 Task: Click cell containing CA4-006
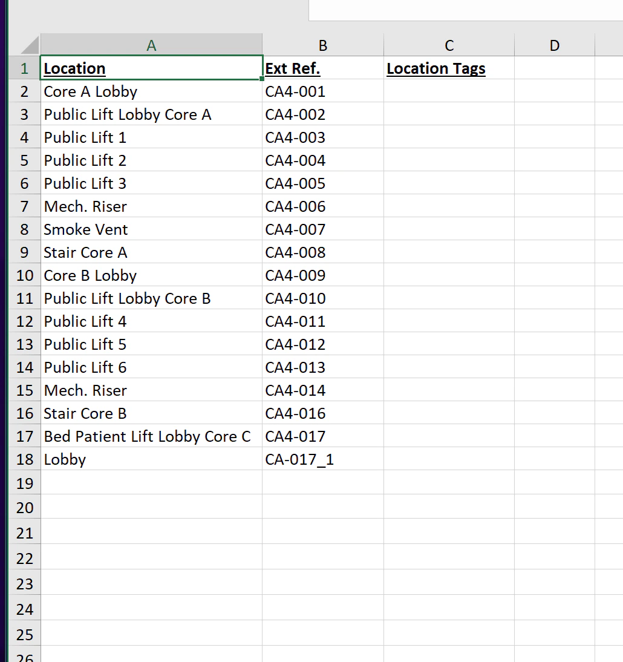click(x=323, y=206)
